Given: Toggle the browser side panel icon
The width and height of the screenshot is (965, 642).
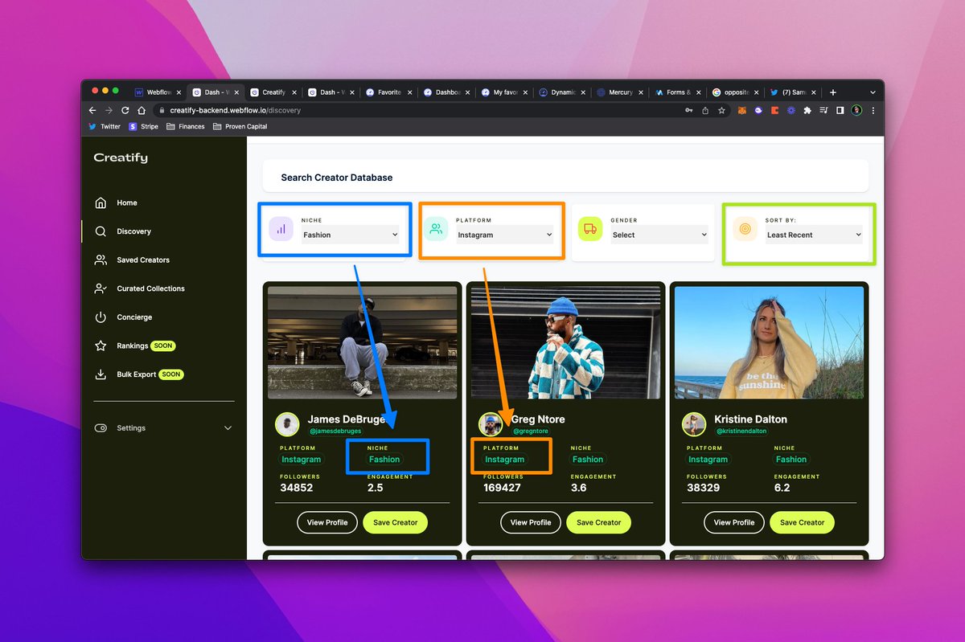Looking at the screenshot, I should [x=840, y=110].
